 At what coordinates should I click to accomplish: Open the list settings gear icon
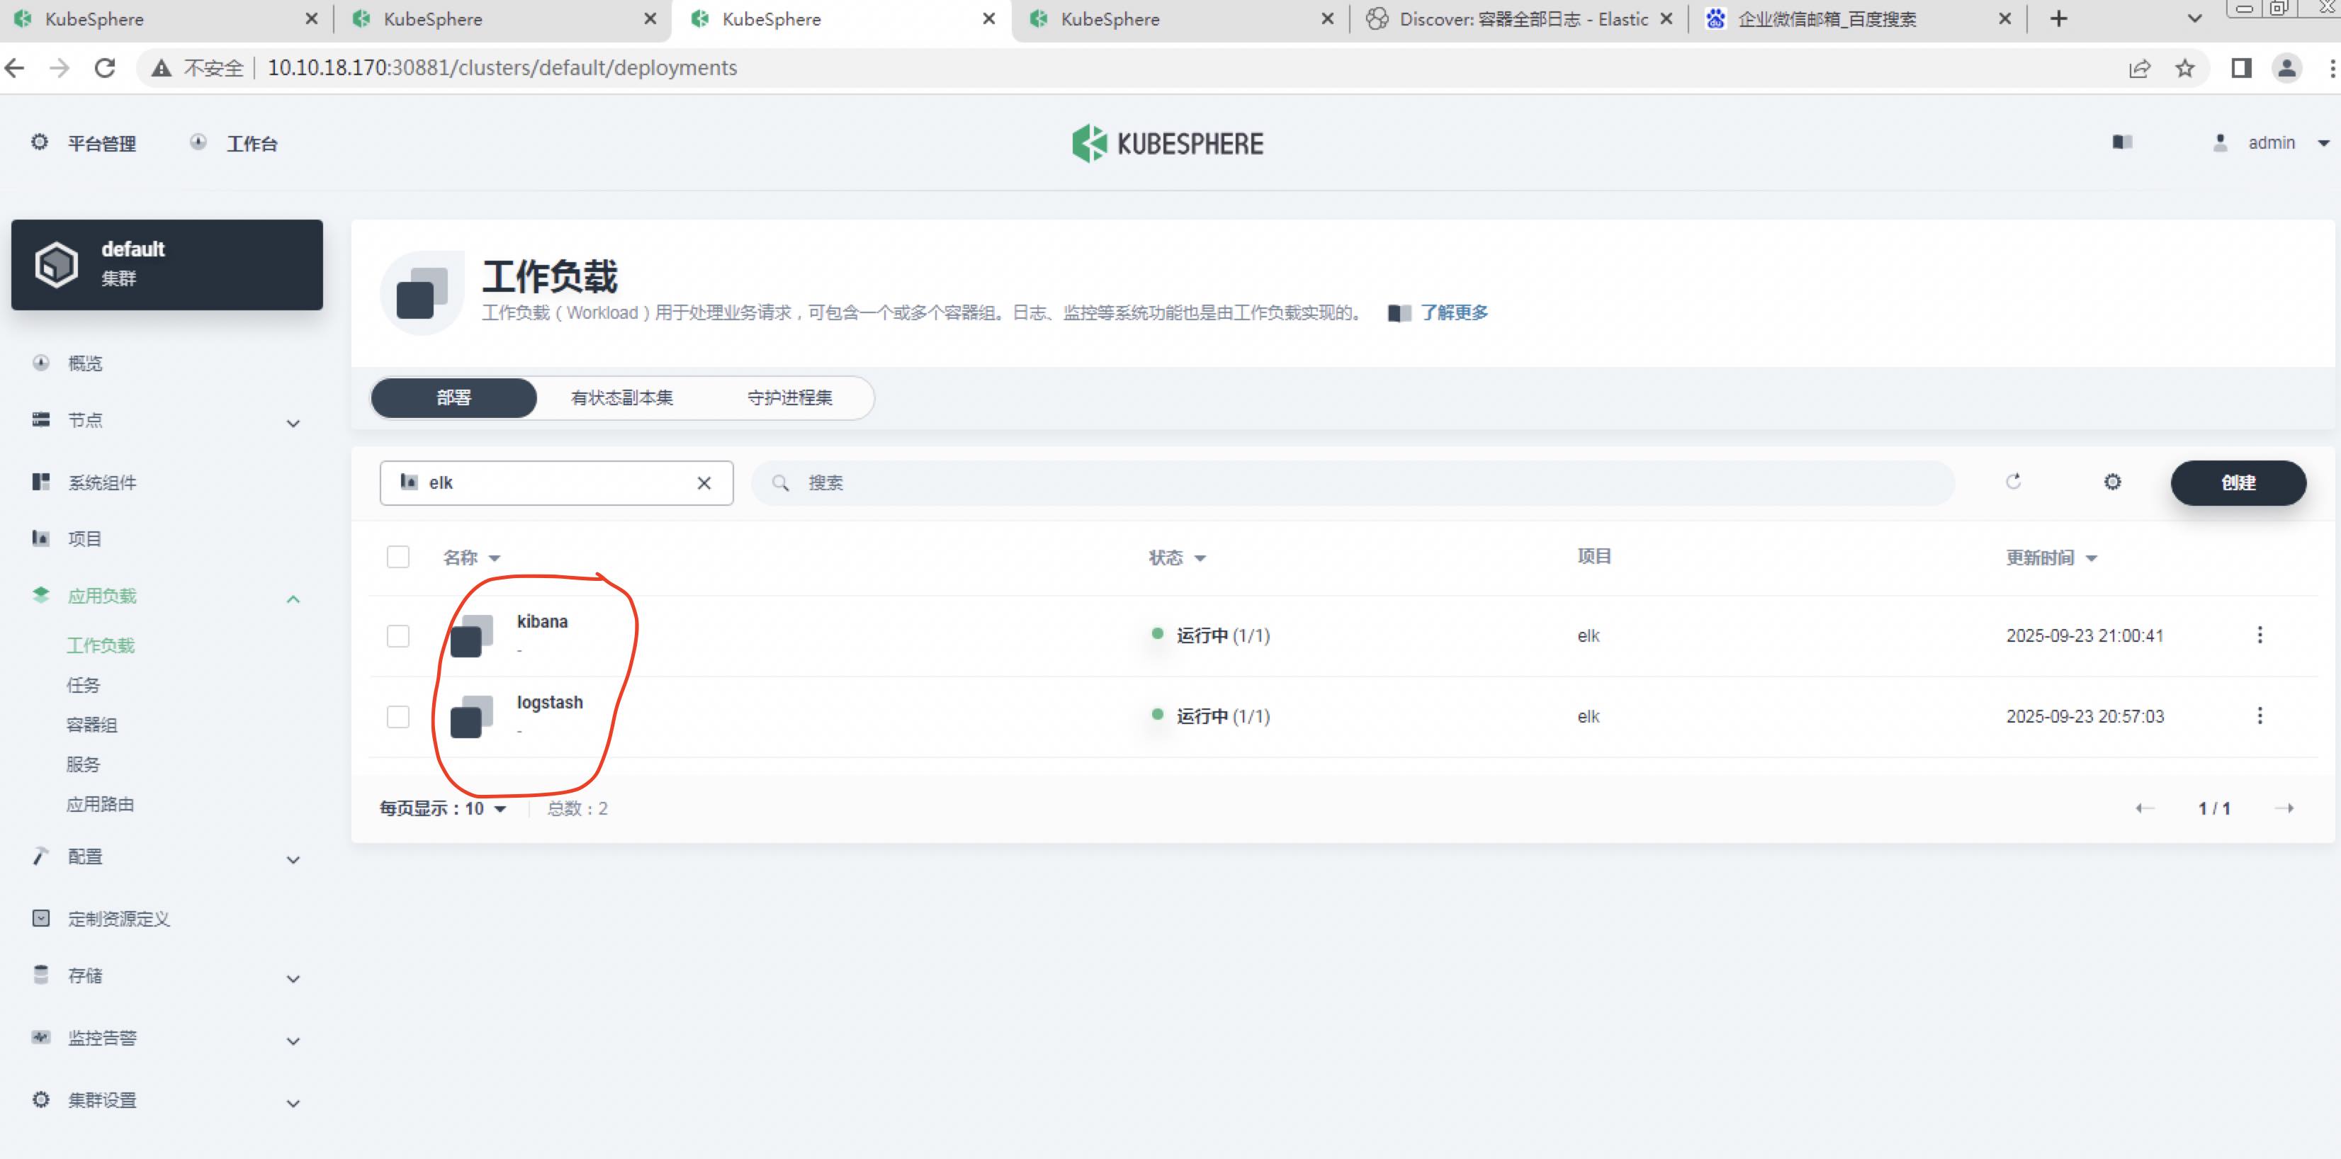click(x=2113, y=482)
